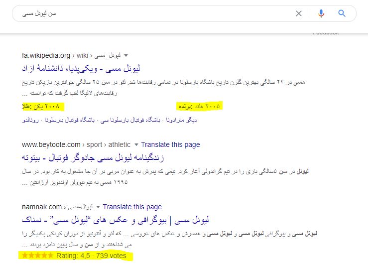
Task: Expand the beytoote.com result dropdown arrow
Action: 136,144
